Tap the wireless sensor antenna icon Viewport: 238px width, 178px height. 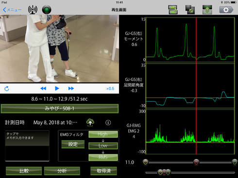click(33, 10)
